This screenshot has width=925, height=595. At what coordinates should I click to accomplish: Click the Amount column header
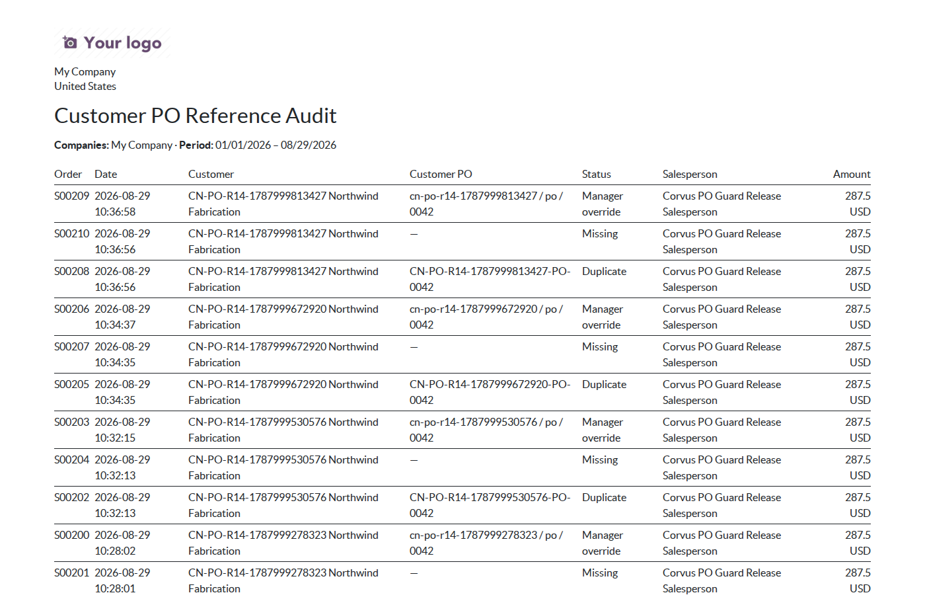pos(852,174)
